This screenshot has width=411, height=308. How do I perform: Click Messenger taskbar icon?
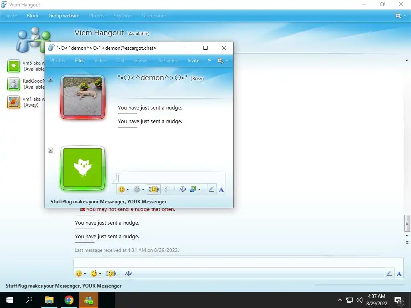point(89,300)
